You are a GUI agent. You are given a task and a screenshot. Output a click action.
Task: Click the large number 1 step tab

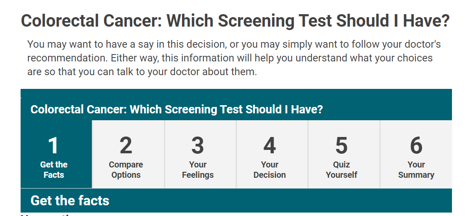[x=53, y=146]
